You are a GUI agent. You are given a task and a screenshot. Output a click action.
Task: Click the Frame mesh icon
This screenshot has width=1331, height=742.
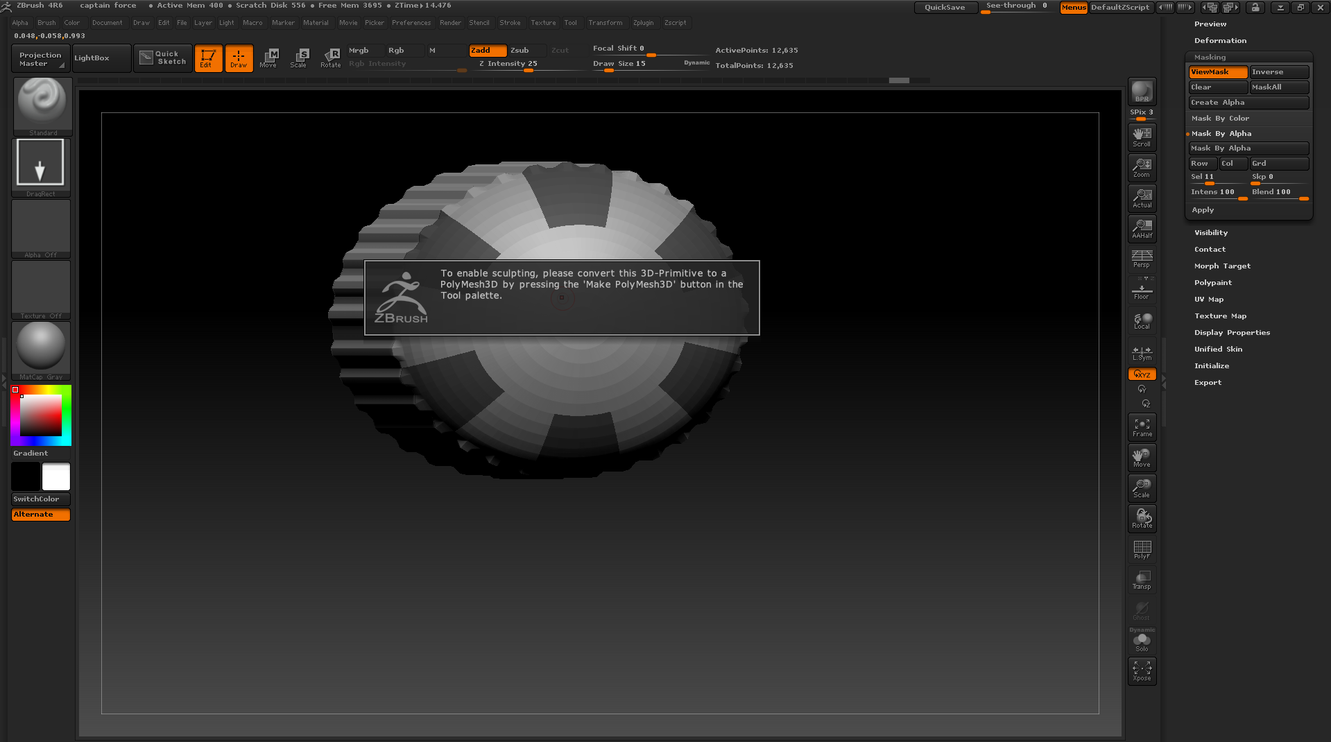tap(1142, 427)
